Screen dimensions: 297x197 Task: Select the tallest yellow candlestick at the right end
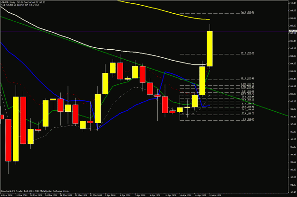[x=210, y=49]
